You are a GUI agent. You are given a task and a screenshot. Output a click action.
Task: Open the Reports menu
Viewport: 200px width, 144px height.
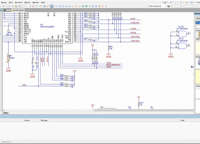27,3
